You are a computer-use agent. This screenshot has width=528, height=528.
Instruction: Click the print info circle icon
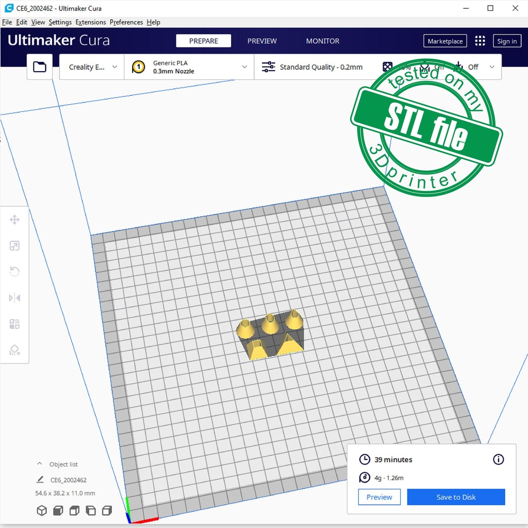tap(498, 459)
